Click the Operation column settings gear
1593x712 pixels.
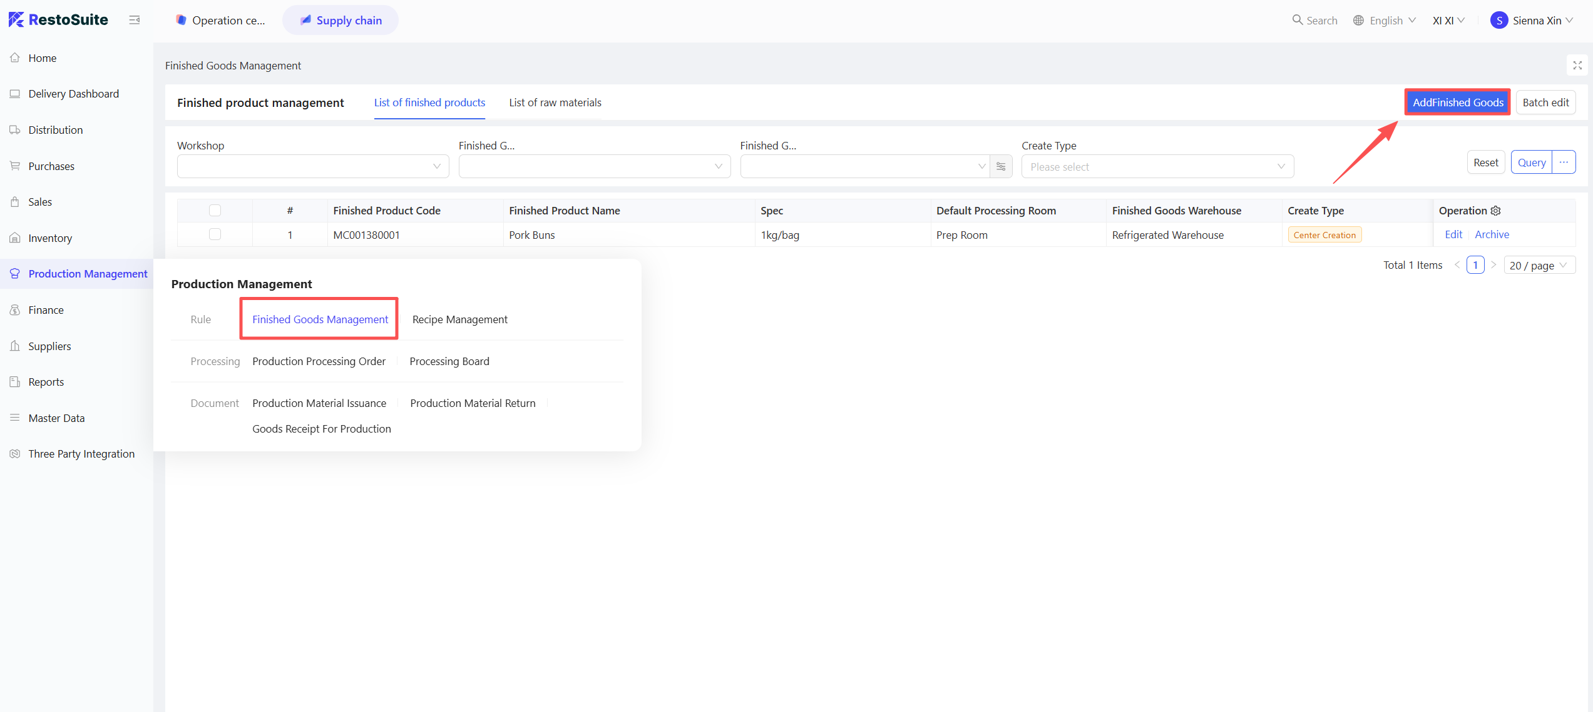tap(1495, 211)
